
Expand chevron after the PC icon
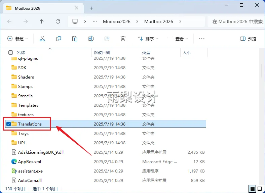click(x=85, y=21)
